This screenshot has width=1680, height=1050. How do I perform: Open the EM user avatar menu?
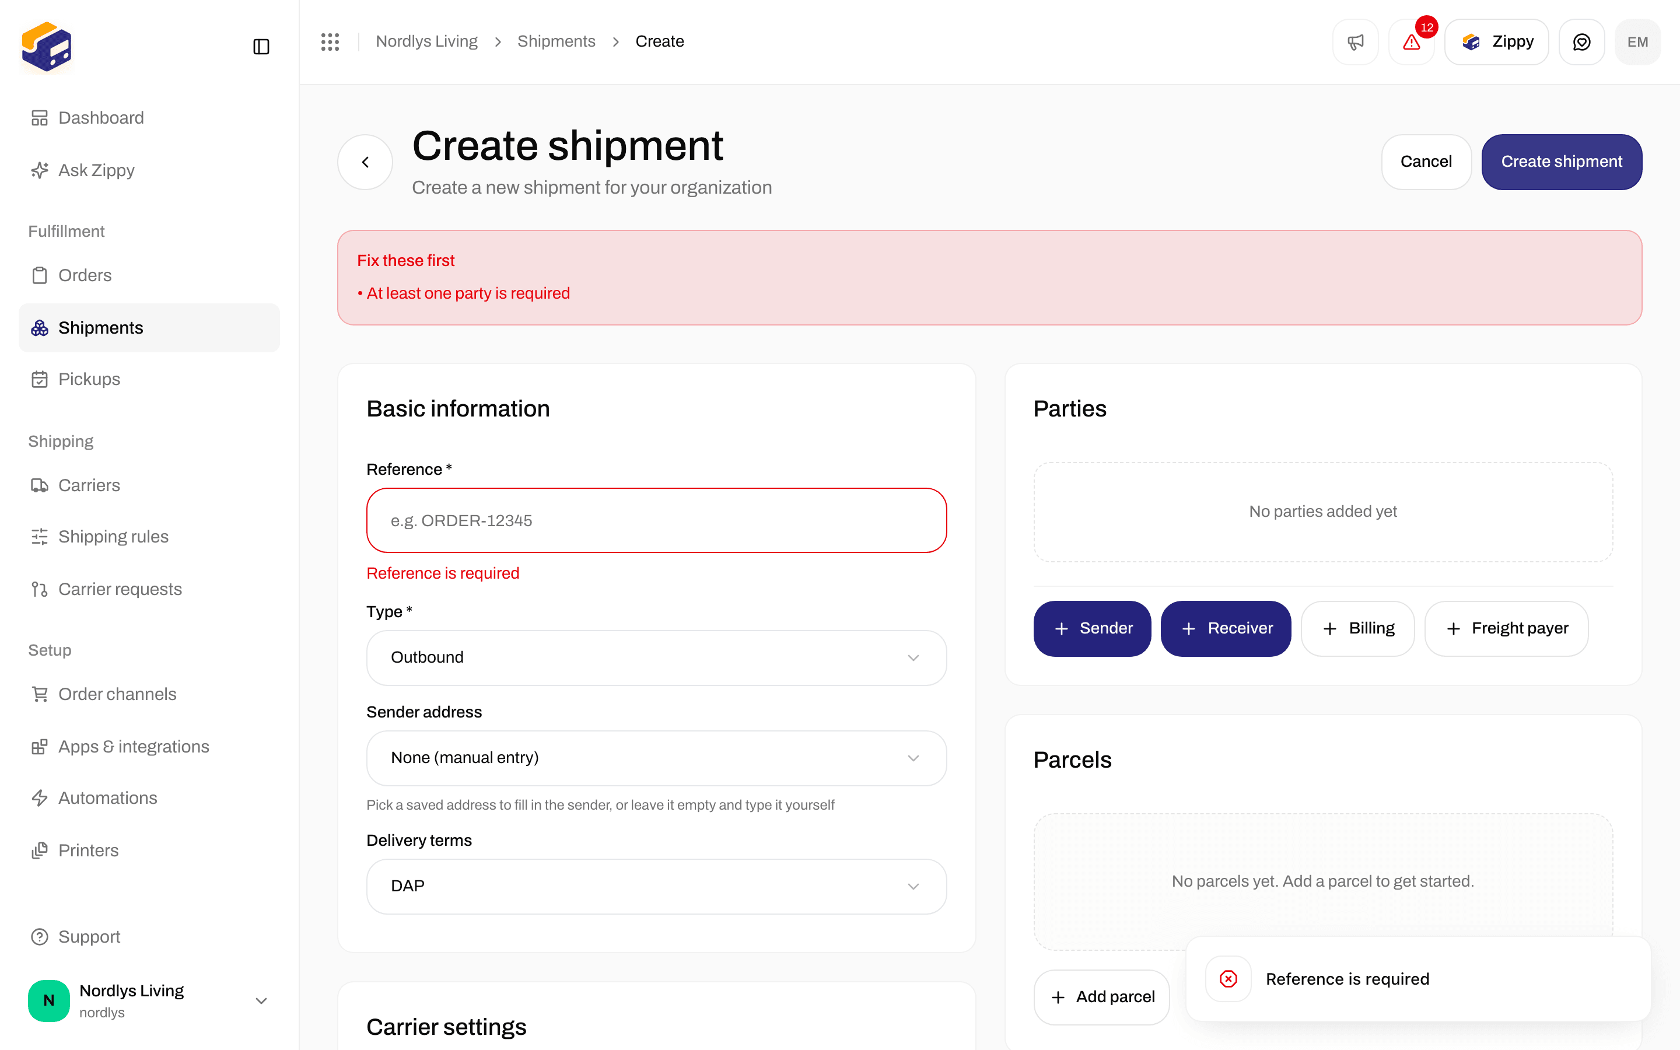tap(1637, 41)
